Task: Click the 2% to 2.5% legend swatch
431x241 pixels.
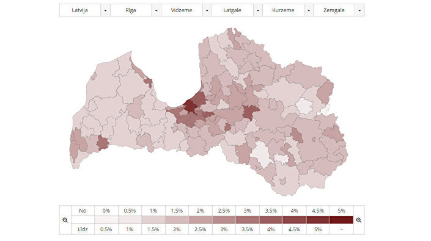Action: click(201, 220)
